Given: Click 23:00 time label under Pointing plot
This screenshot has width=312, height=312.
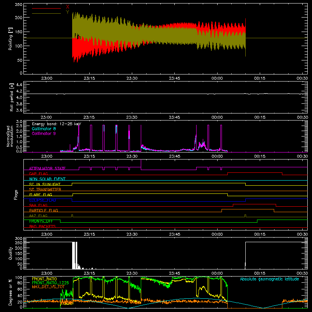Looking at the screenshot, I should 46,78.
